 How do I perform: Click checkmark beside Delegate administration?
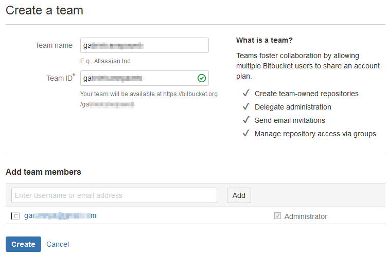pos(246,107)
